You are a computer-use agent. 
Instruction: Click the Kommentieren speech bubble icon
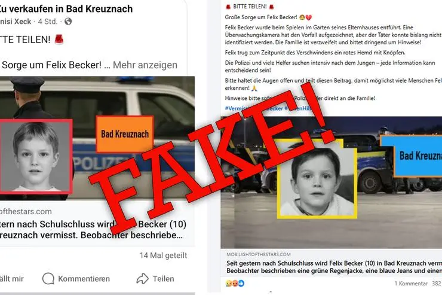[48, 279]
